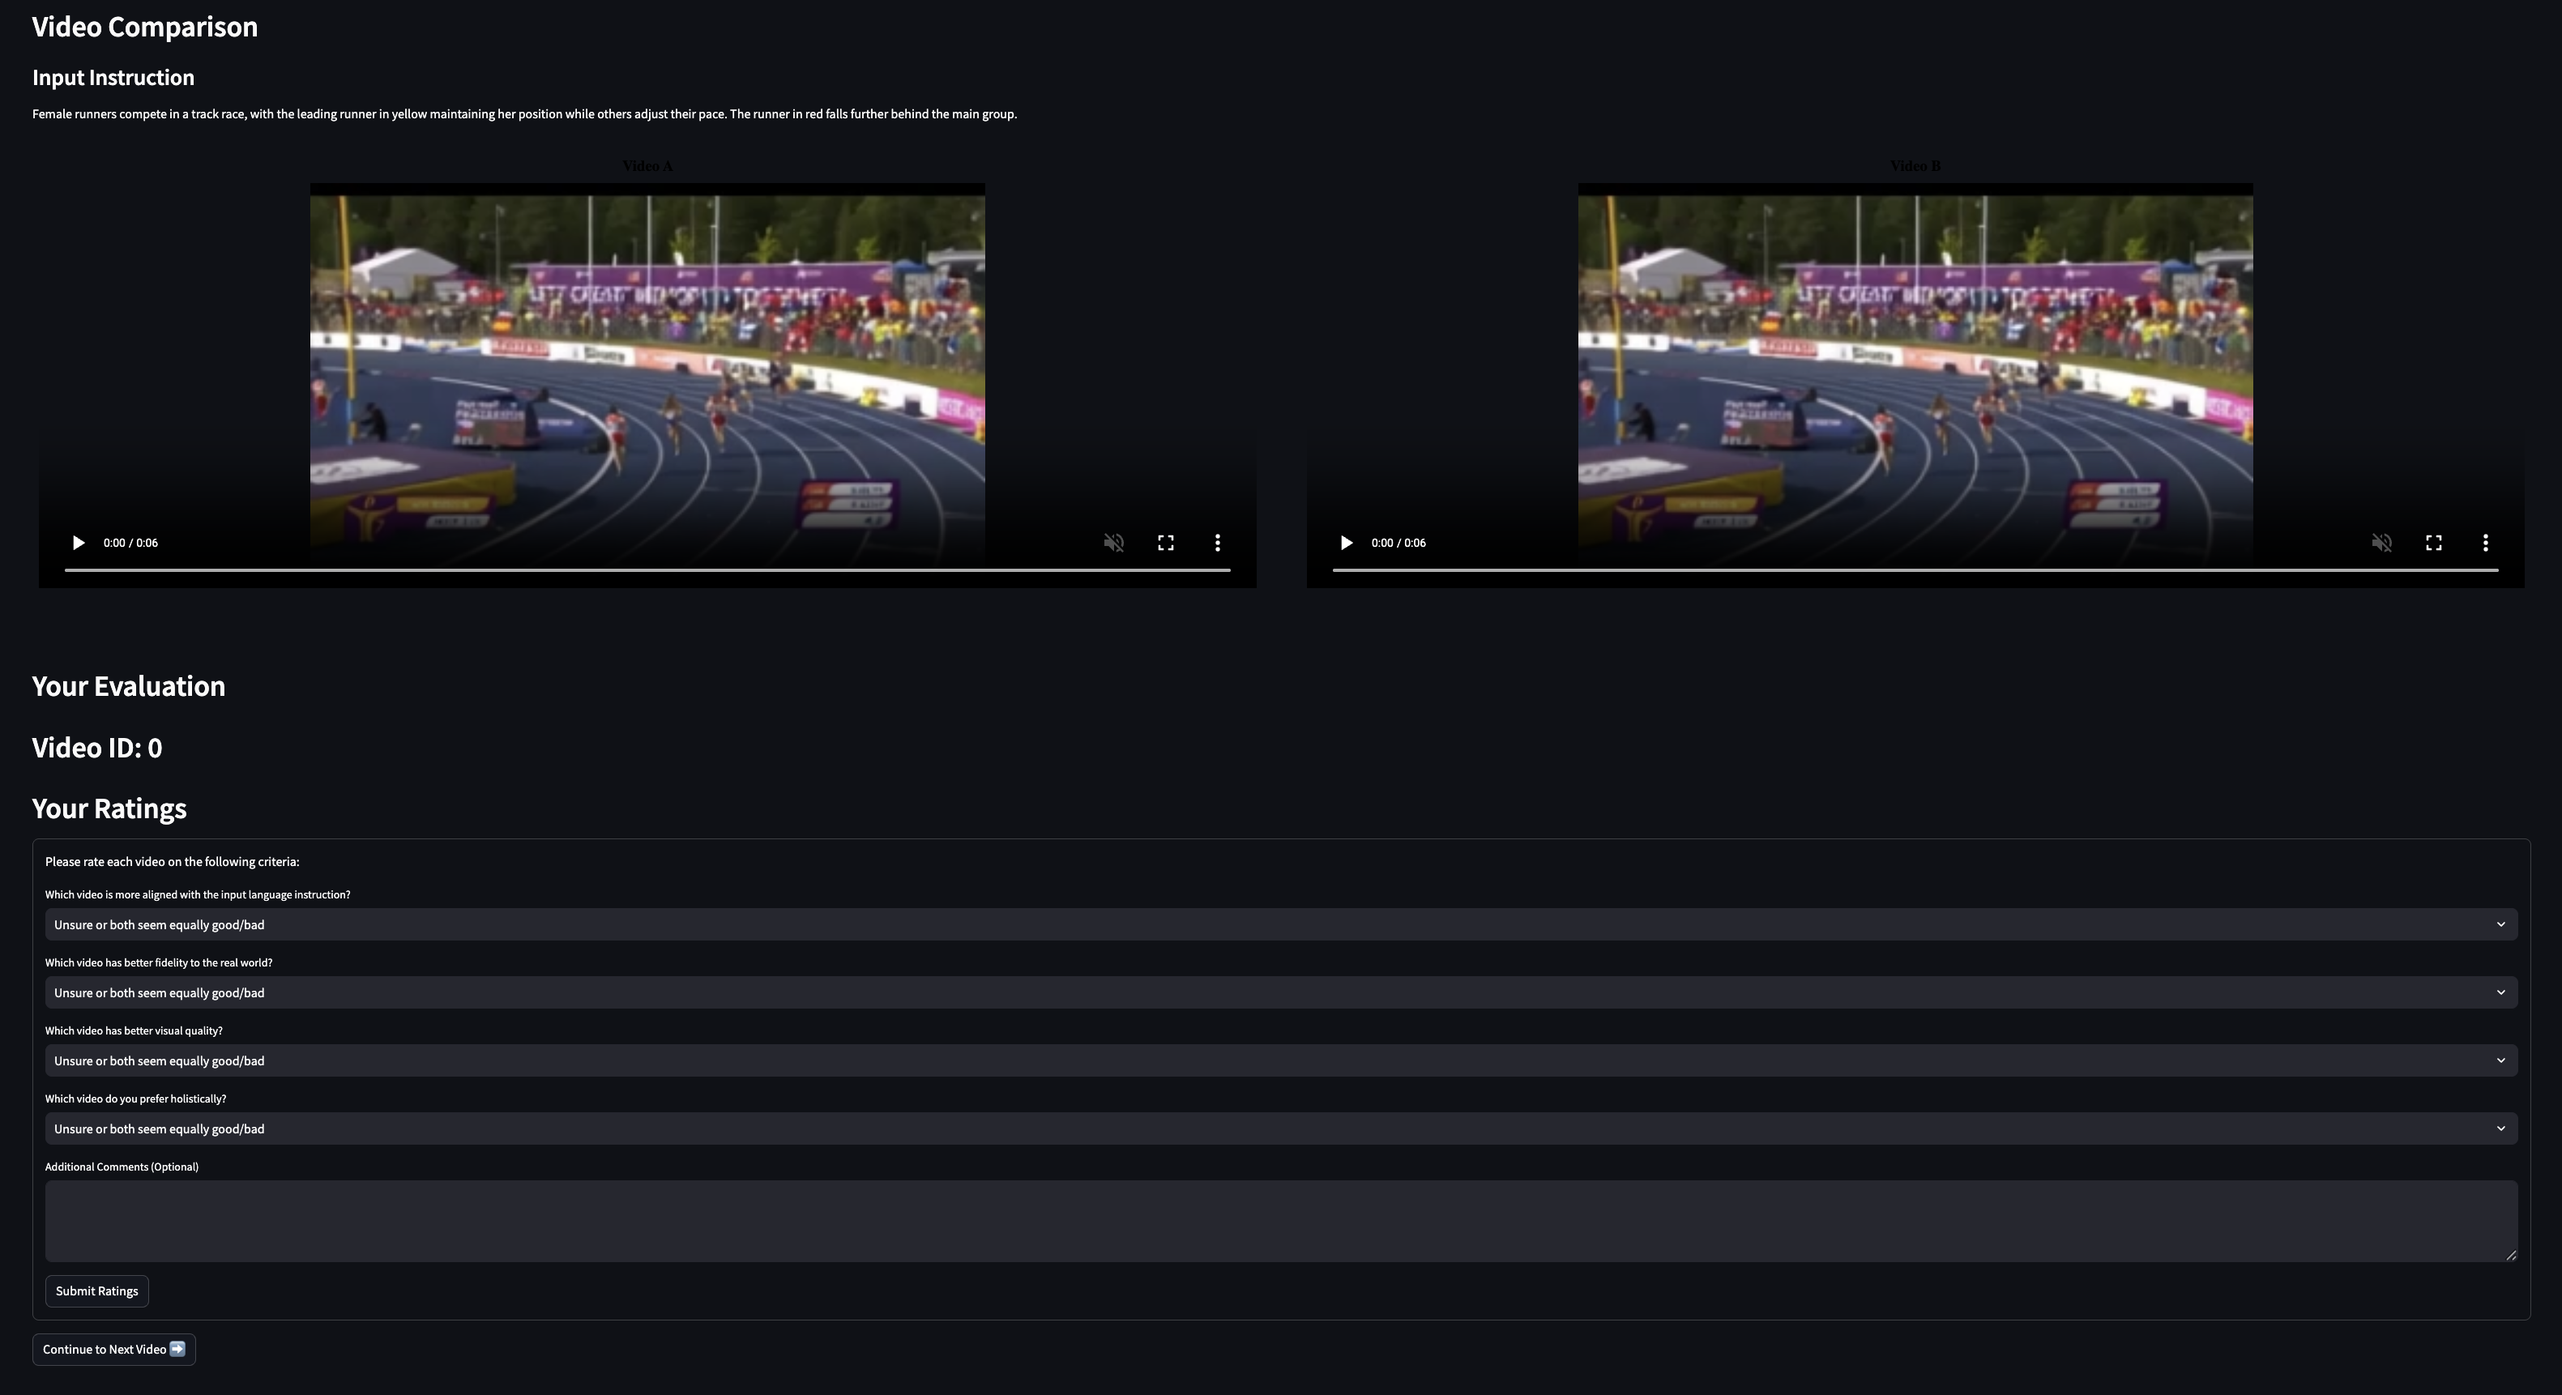Seek on Video B progress bar
The image size is (2562, 1395).
(1915, 570)
